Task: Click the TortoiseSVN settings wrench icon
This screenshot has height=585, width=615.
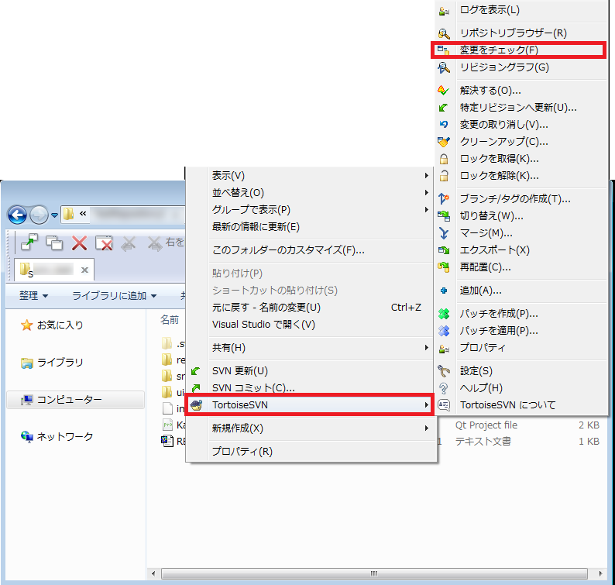Action: pyautogui.click(x=444, y=371)
